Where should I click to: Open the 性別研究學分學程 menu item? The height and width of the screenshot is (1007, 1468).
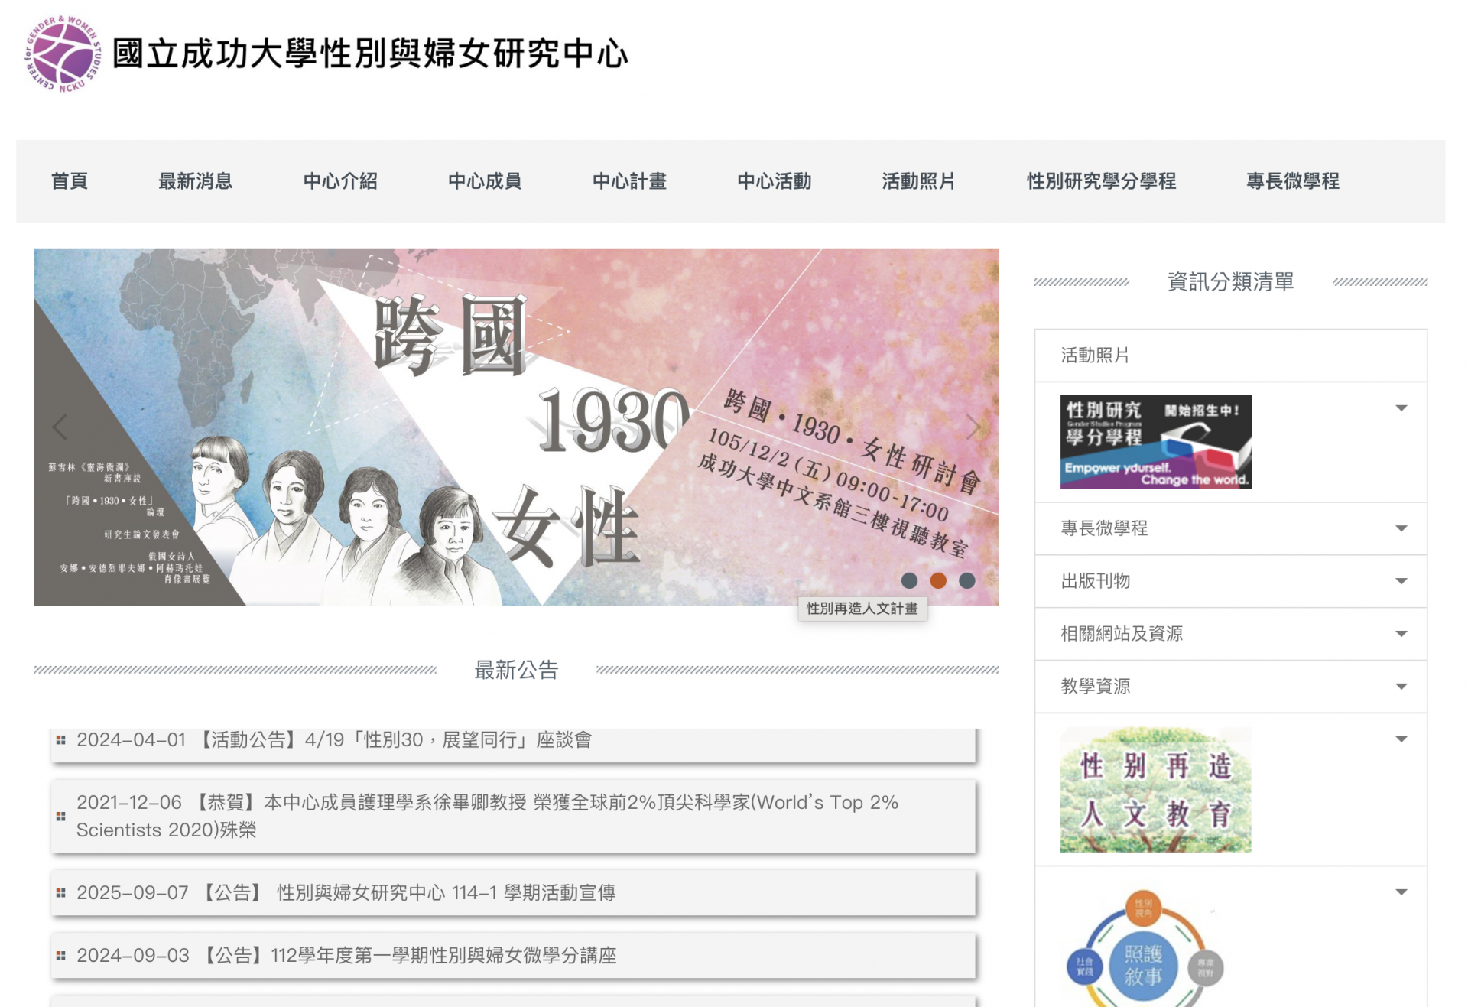click(1101, 181)
